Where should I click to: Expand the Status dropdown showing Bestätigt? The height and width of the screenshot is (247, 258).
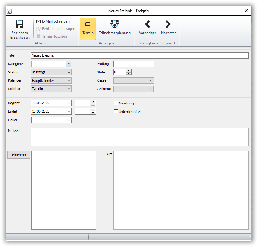click(69, 72)
